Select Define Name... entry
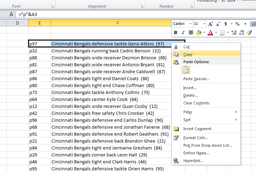This screenshot has width=256, height=171. point(206,153)
